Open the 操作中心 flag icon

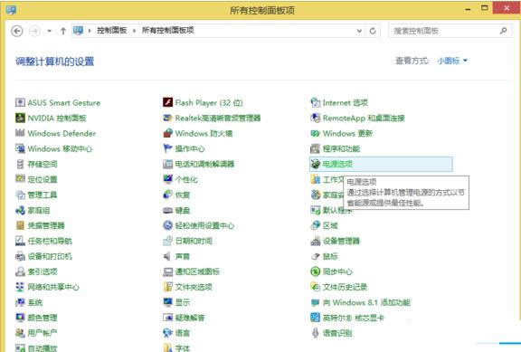coord(168,148)
